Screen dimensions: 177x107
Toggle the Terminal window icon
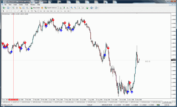(x=24, y=8)
